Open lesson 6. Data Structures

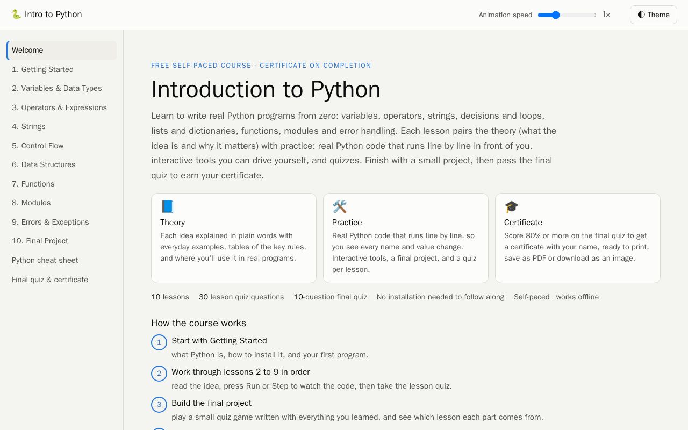[61, 164]
